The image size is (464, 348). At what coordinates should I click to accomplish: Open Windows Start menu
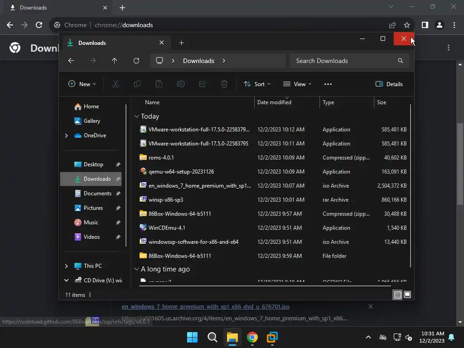(192, 337)
